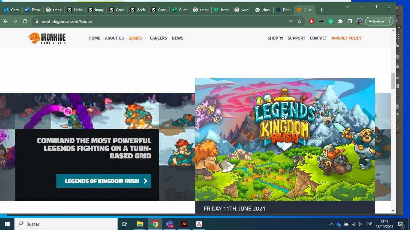Switch to the Nuev tab
The height and width of the screenshot is (230, 410).
[x=264, y=10]
